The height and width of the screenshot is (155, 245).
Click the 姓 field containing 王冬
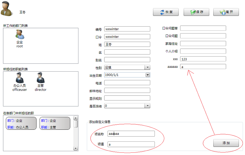(x=127, y=44)
